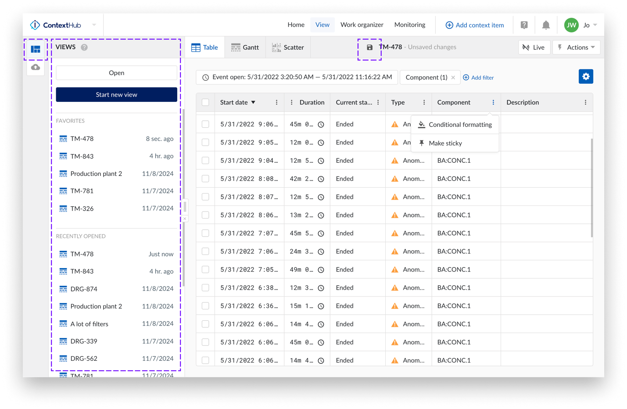Select the first row checkbox
Screen dimensions: 627x409
click(205, 124)
